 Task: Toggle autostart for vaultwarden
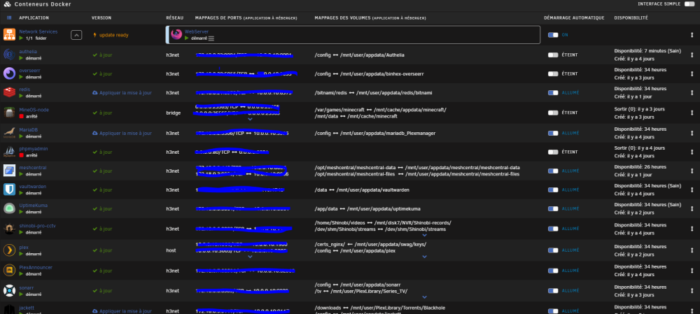[x=553, y=190]
